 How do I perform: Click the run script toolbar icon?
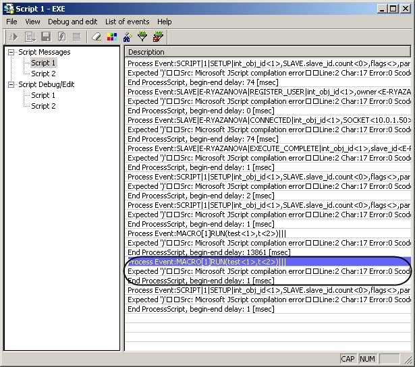(13, 36)
